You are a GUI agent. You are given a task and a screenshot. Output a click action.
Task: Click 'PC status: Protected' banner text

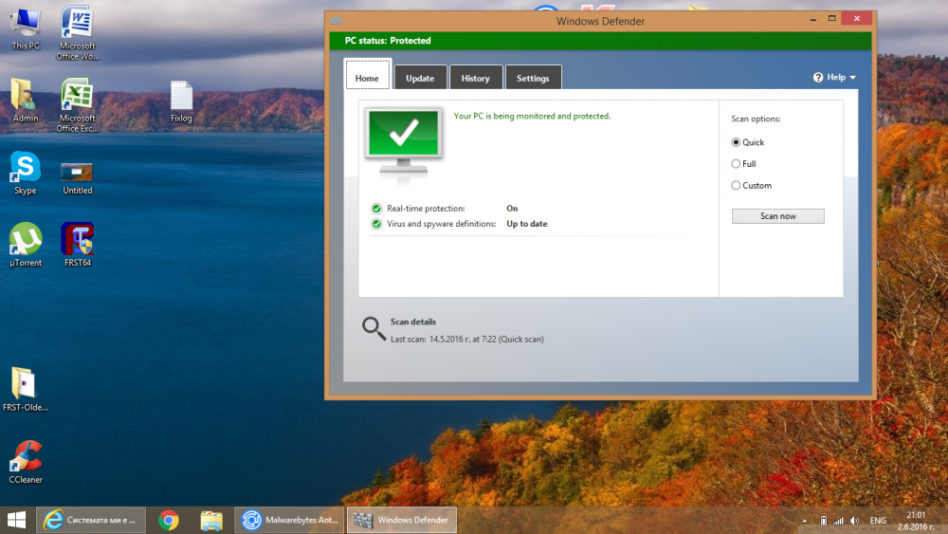coord(388,41)
